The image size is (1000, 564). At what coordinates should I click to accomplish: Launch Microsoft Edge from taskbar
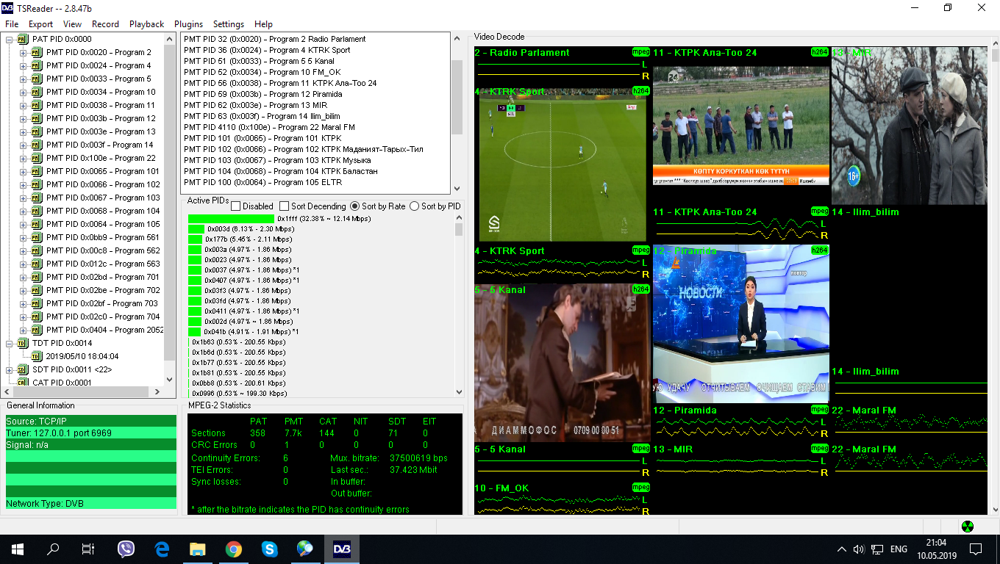[162, 549]
